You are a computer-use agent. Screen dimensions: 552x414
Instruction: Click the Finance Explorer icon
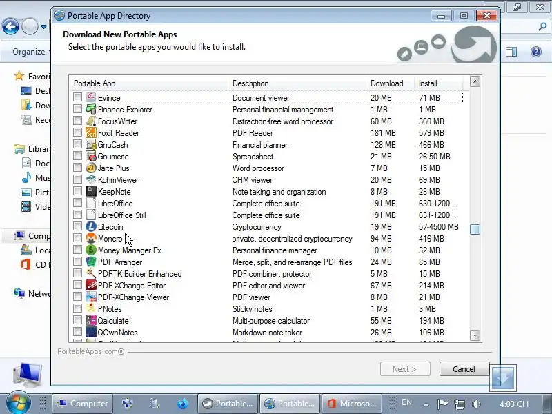[91, 109]
